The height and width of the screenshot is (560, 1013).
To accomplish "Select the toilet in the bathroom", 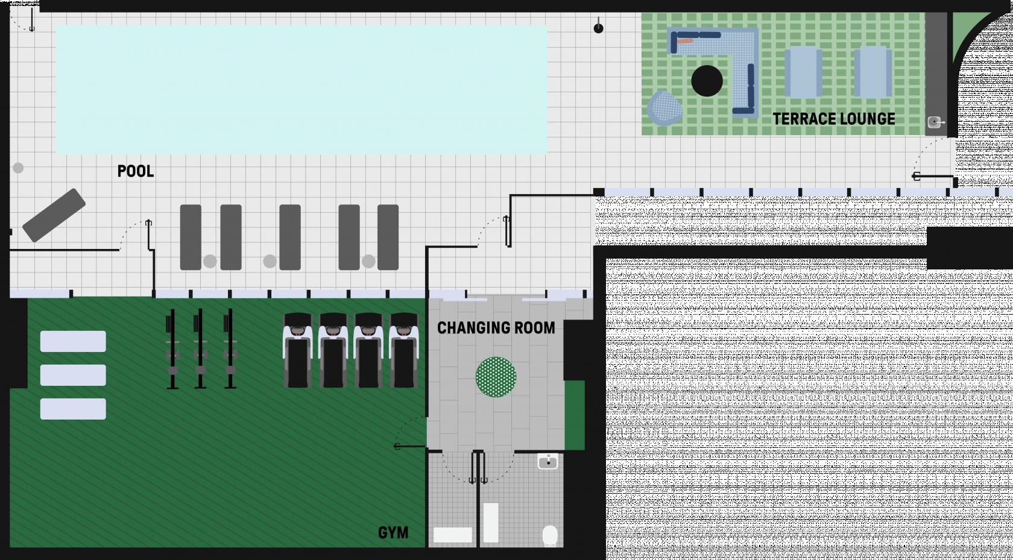I will click(550, 535).
